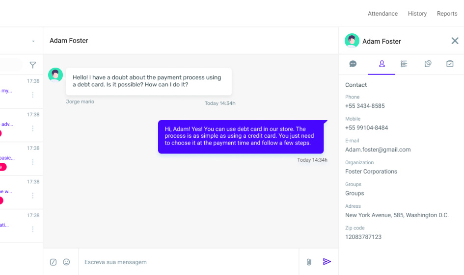Open the Attendance menu item
The width and height of the screenshot is (464, 275).
[382, 14]
